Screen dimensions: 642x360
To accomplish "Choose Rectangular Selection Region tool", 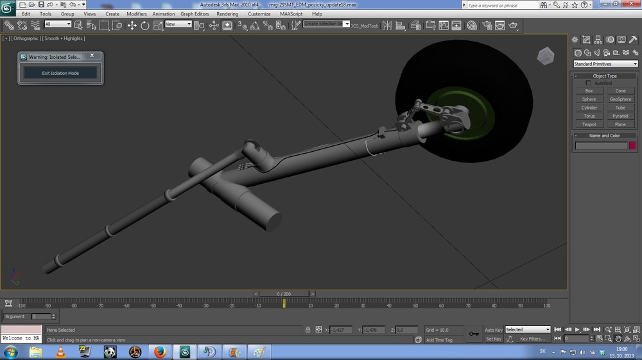I will click(x=104, y=26).
